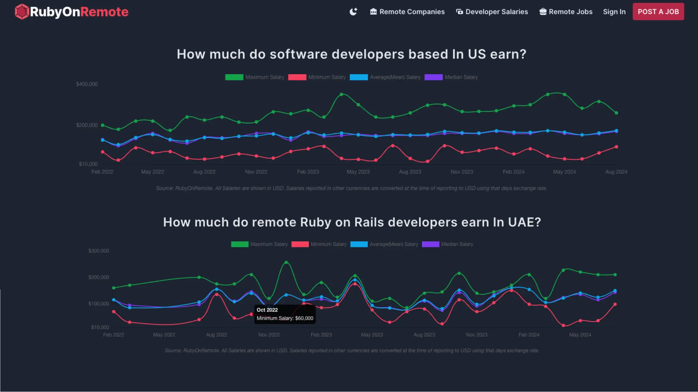Hide Minimum Salary series in US chart
This screenshot has width=698, height=392.
327,77
